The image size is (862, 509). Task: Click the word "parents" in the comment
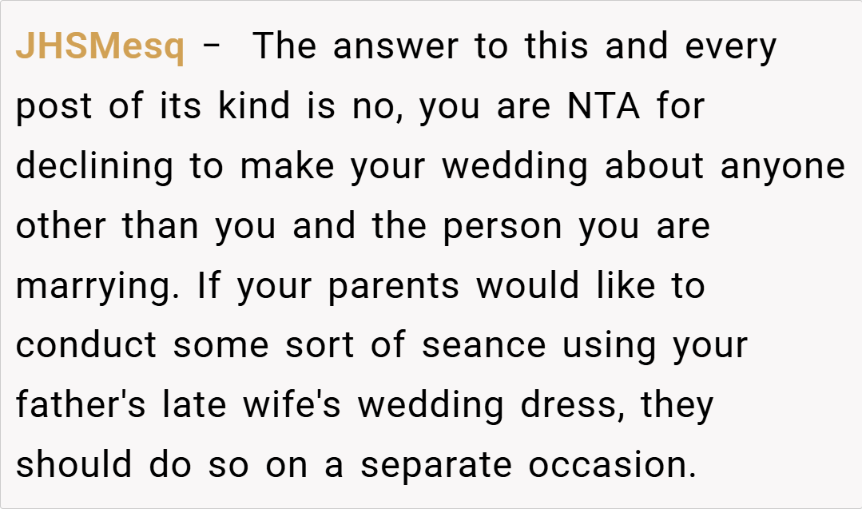[393, 288]
